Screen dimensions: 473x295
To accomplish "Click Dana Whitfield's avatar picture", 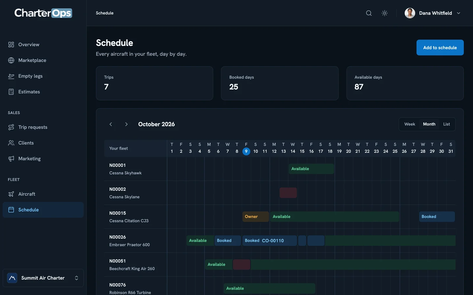I will (410, 13).
